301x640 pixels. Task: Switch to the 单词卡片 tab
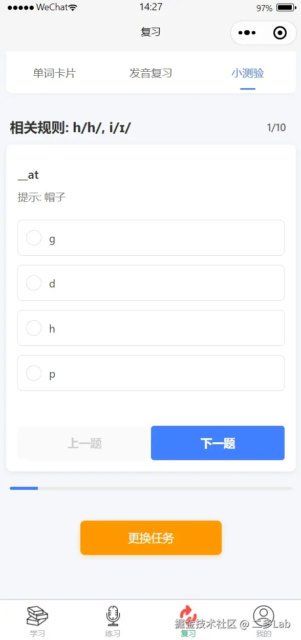[55, 73]
